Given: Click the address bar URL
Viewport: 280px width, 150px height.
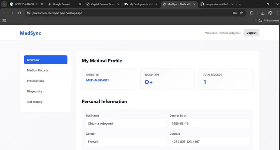Looking at the screenshot, I should click(57, 13).
